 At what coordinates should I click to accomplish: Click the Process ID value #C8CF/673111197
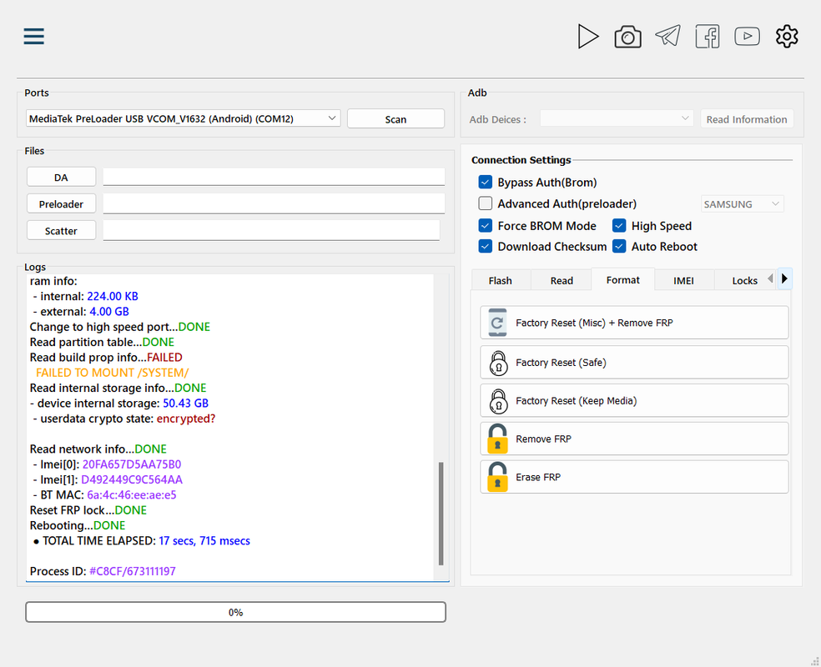[133, 571]
